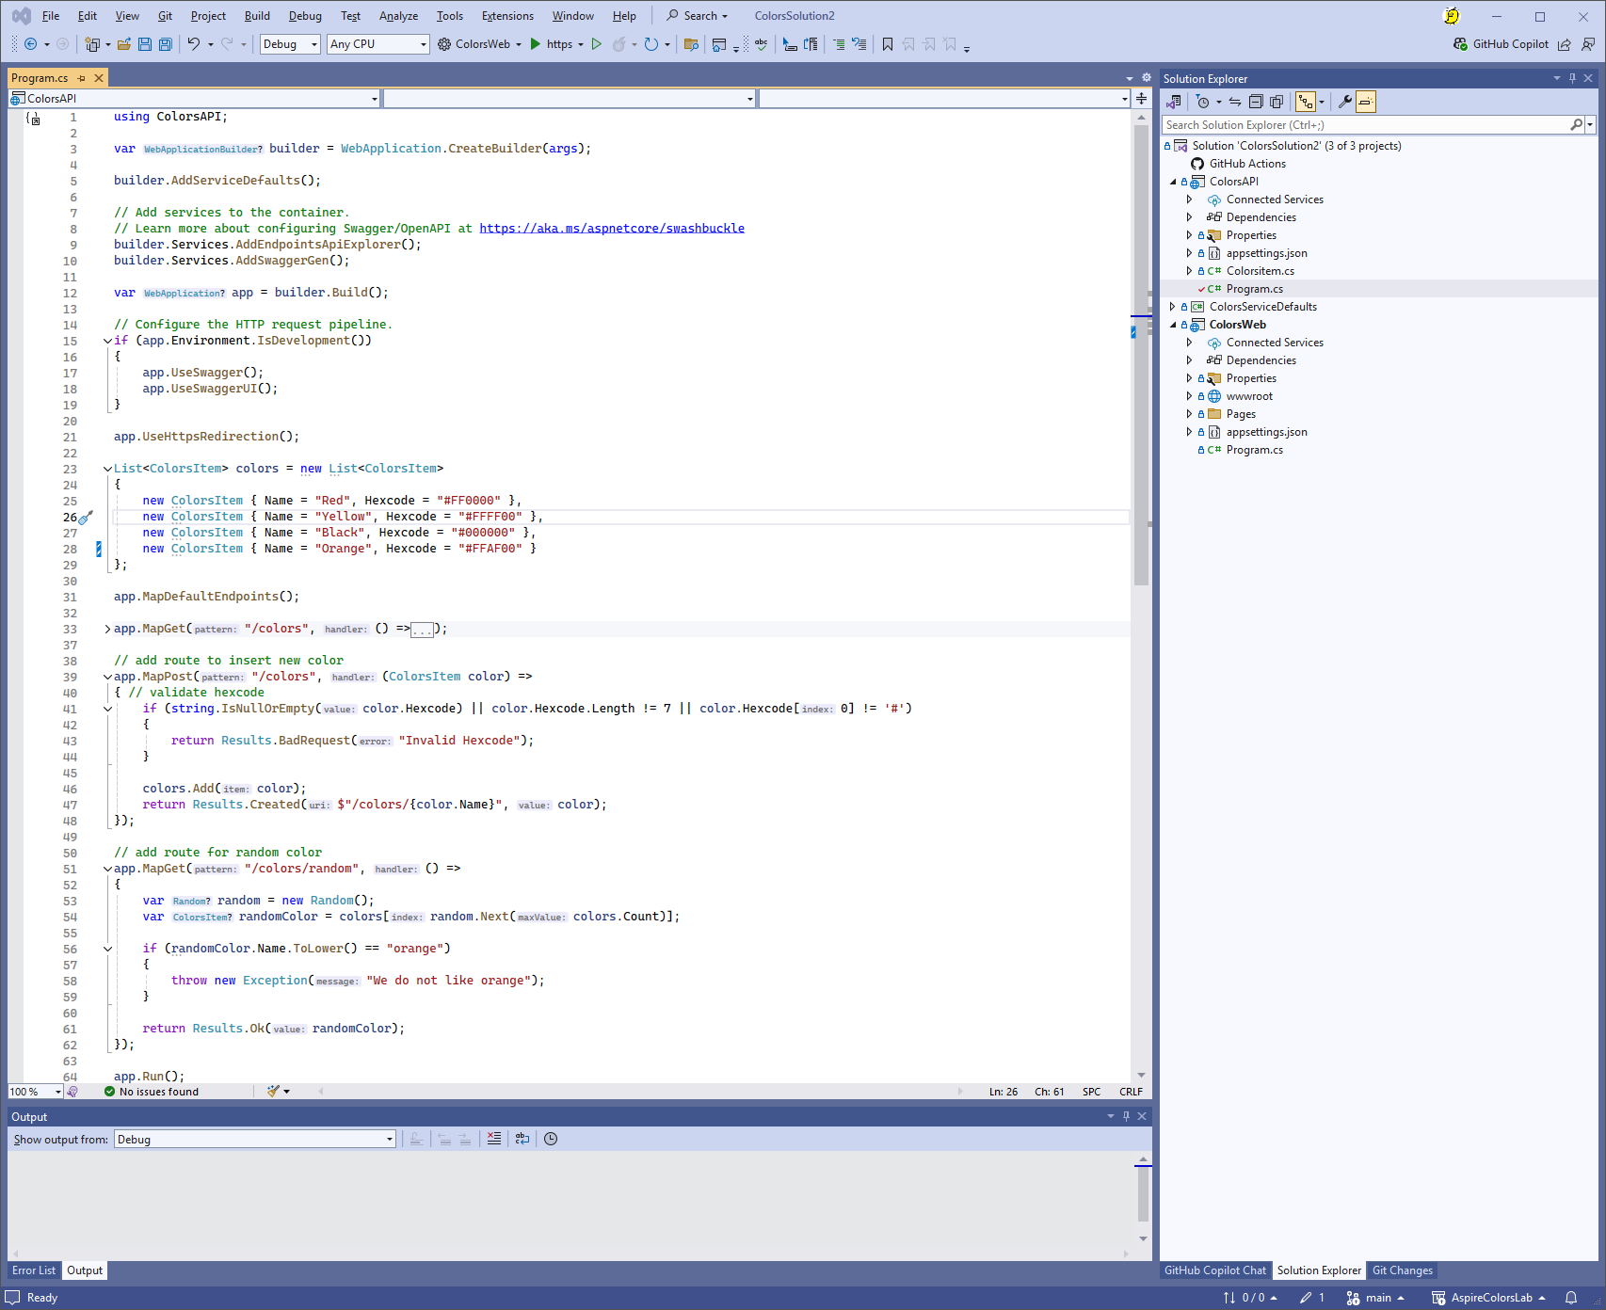Toggle Preview Selected Items in Solution Explorer
Image resolution: width=1606 pixels, height=1310 pixels.
coord(1366,102)
